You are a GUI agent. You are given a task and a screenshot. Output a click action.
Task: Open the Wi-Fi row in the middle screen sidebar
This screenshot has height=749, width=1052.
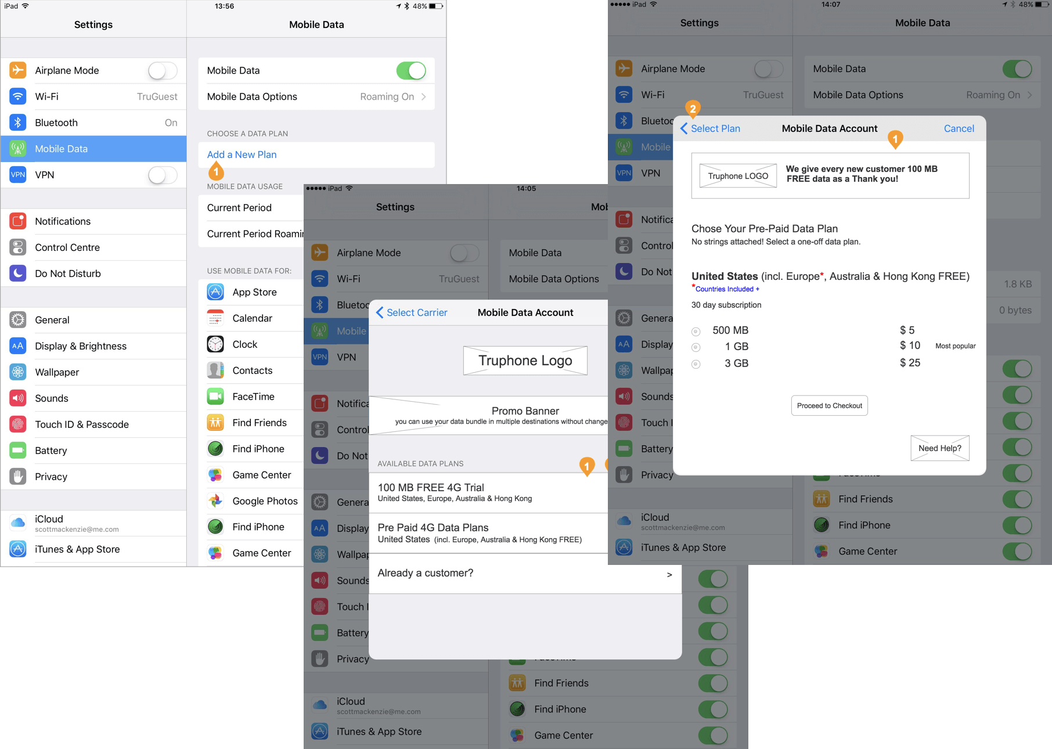(x=396, y=279)
